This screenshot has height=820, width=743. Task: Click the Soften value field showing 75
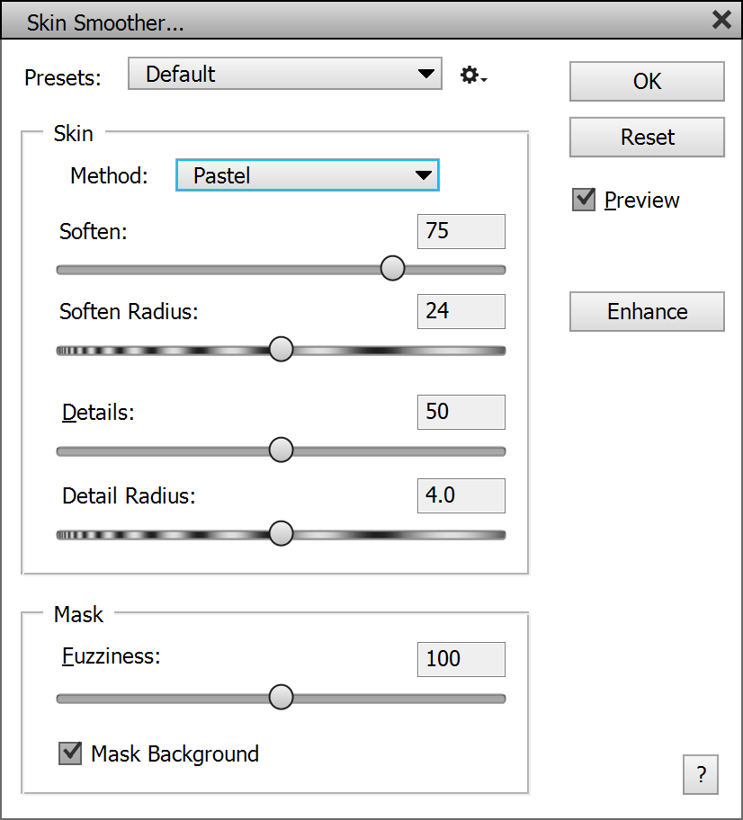(461, 231)
